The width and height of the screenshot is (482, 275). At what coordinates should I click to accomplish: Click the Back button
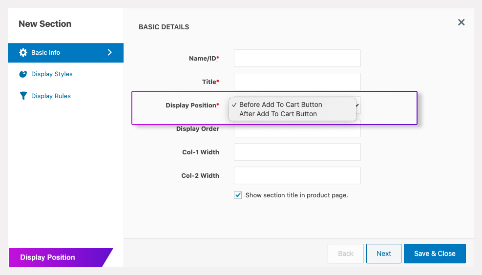(x=346, y=254)
